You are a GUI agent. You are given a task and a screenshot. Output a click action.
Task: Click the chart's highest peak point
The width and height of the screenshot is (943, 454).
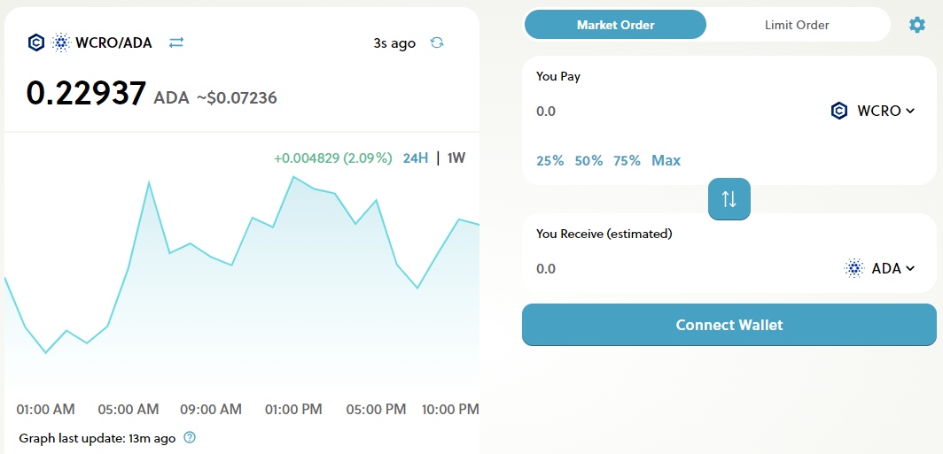click(x=292, y=177)
